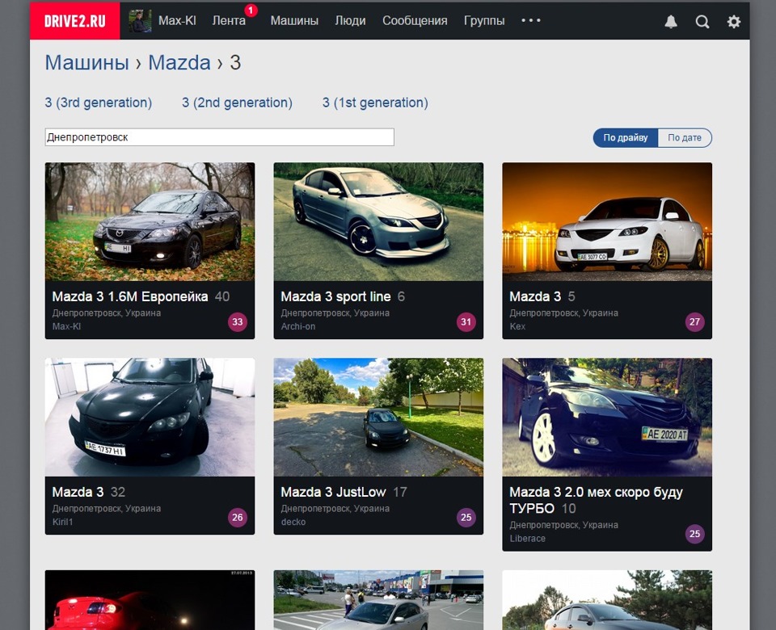Open owner name Kiril1
The height and width of the screenshot is (630, 776).
click(62, 522)
